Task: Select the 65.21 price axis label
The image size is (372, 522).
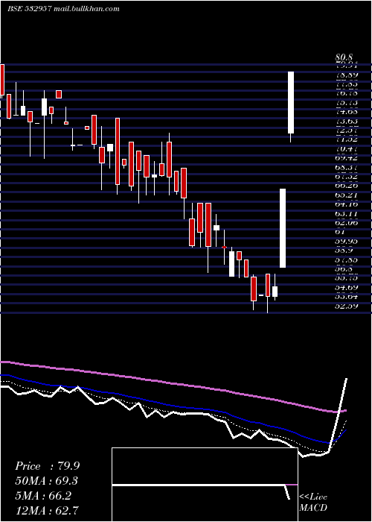Action: pos(347,195)
